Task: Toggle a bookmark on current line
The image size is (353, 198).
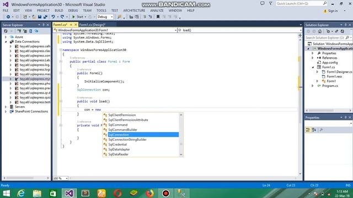Action: 158,17
